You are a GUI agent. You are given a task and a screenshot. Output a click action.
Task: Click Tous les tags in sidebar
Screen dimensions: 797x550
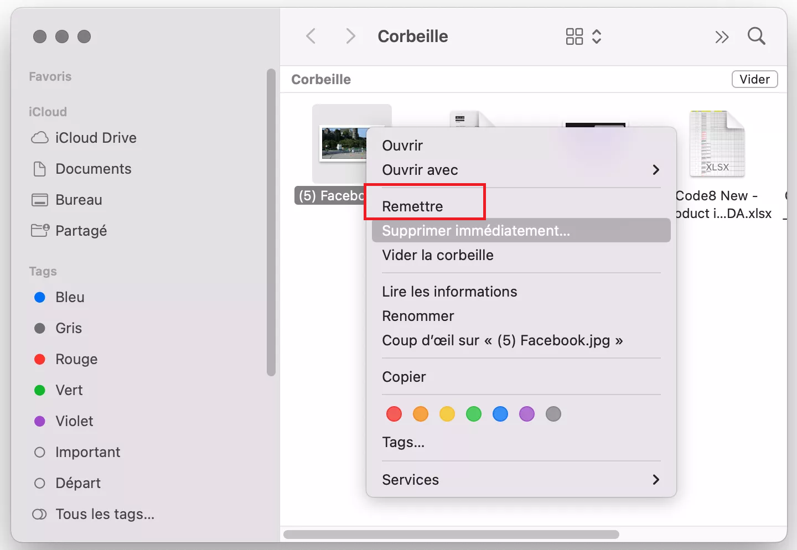coord(105,514)
